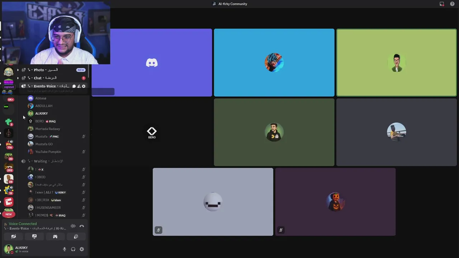Viewport: 459px width, 258px height.
Task: Expand the Chat channel threads arrow
Action: (x=18, y=78)
